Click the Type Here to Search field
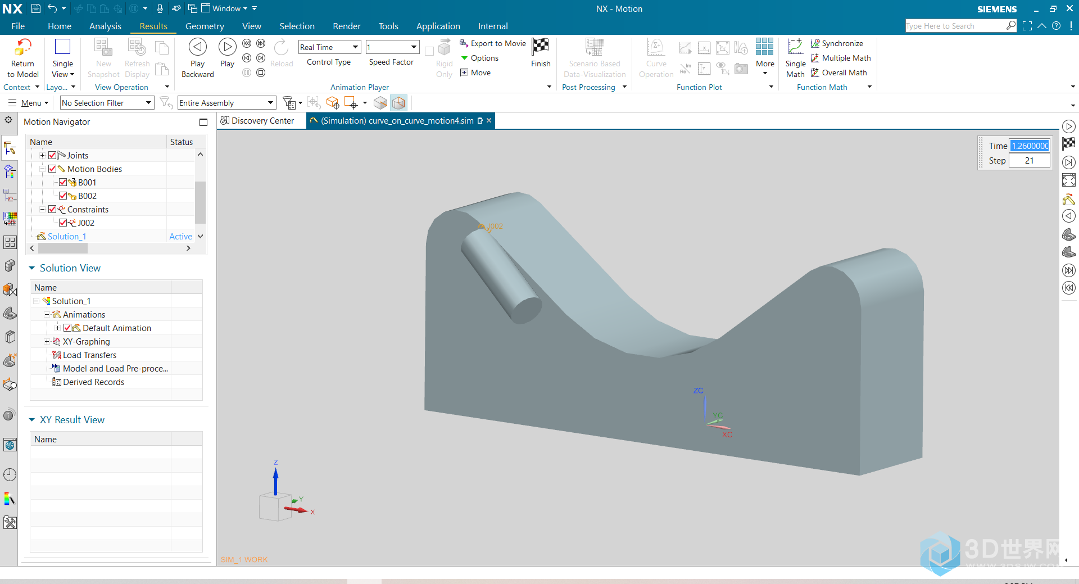 click(955, 26)
